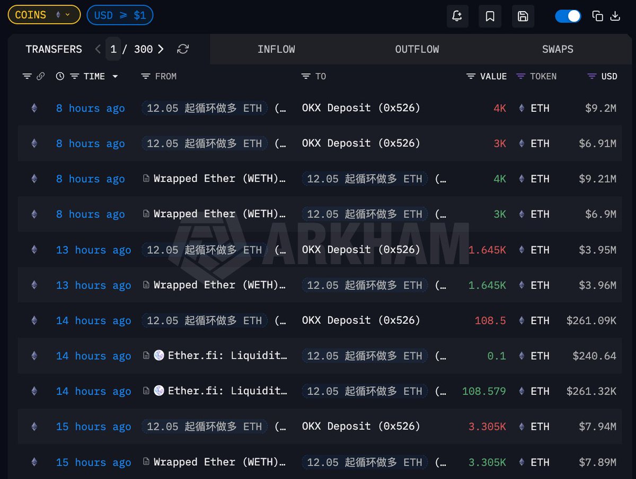Click the ETH token icon in $7.94M row
Image resolution: width=636 pixels, height=479 pixels.
(521, 427)
